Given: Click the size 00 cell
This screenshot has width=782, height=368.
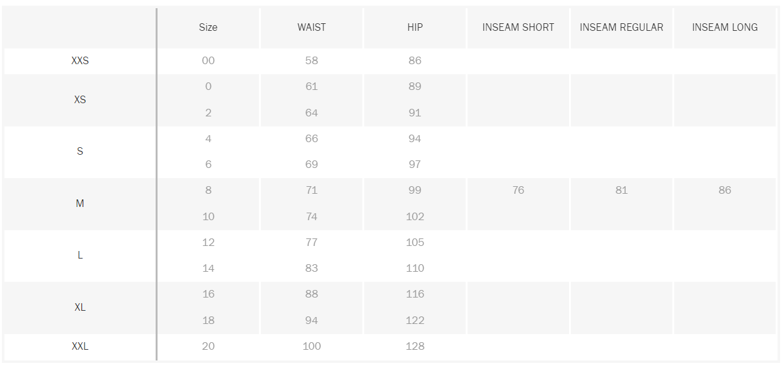Looking at the screenshot, I should [208, 61].
